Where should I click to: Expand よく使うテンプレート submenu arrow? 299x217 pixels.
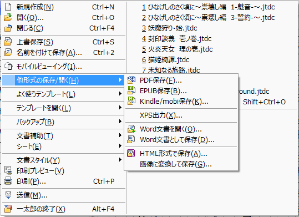pyautogui.click(x=120, y=94)
